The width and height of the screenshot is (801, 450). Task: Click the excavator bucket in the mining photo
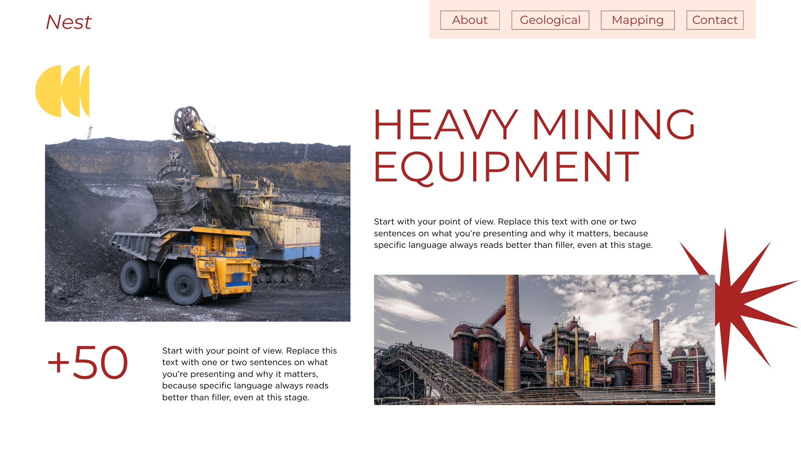tap(173, 195)
